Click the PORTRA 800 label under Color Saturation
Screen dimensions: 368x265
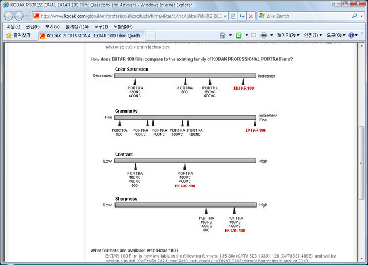pos(185,90)
